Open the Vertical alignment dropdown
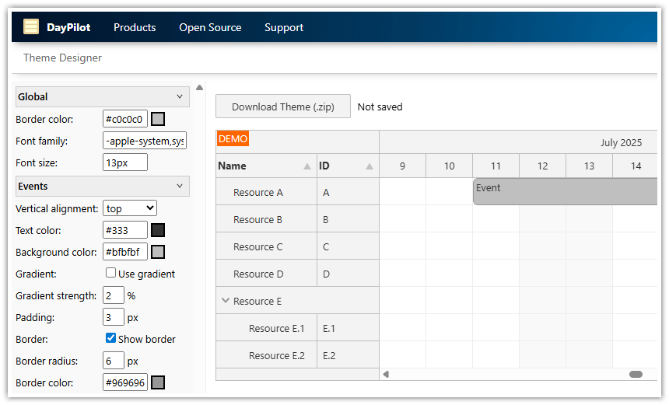 tap(130, 208)
